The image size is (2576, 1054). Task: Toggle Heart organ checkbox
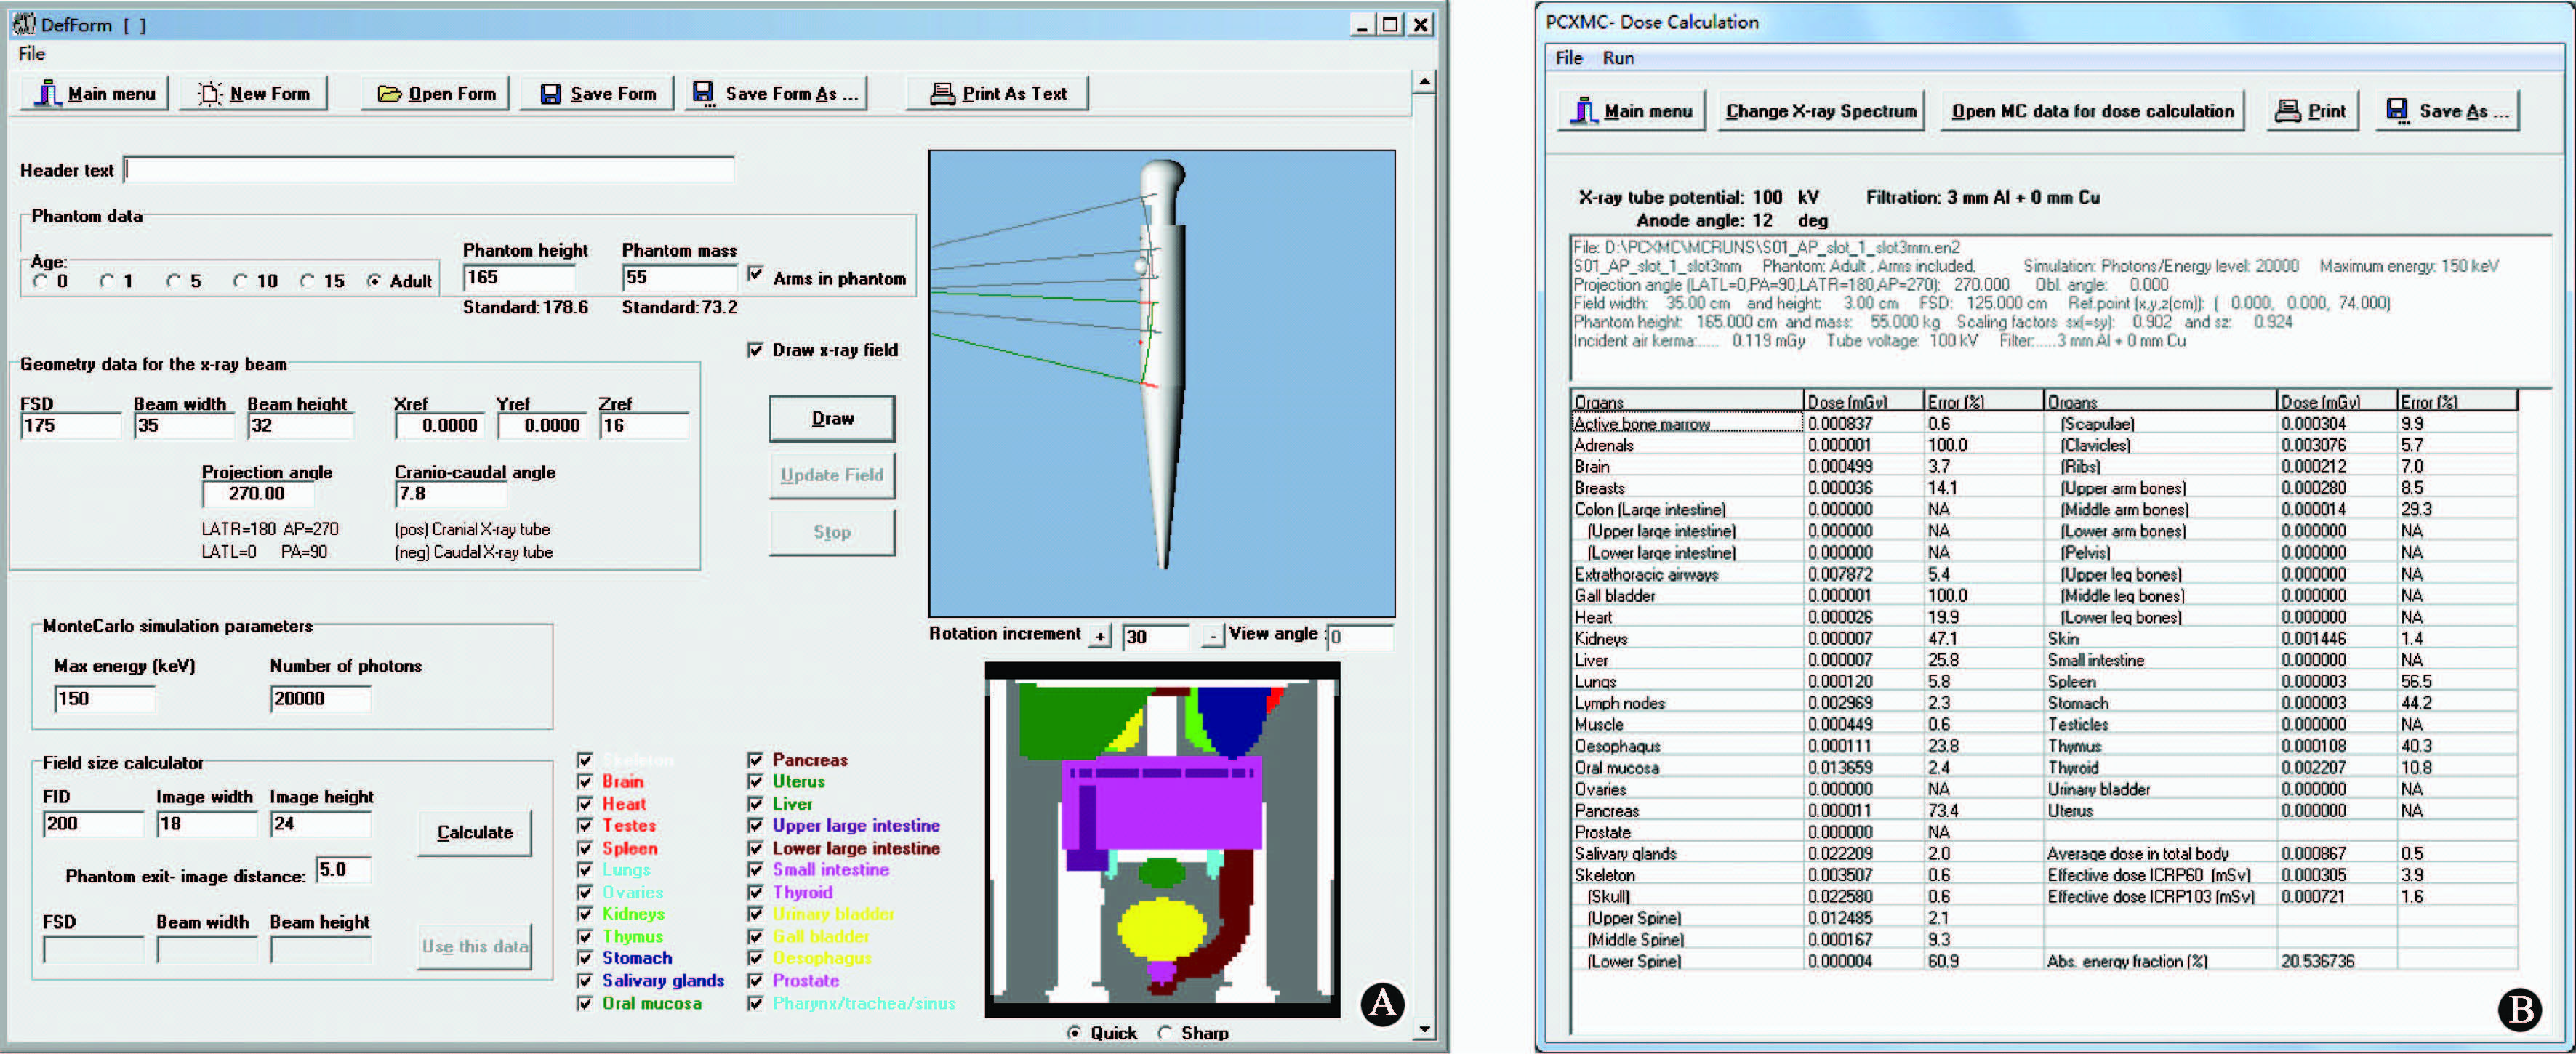point(585,804)
